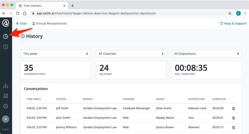The width and height of the screenshot is (249, 134).
Task: Close the Chat channels tab
Action: (x=64, y=6)
